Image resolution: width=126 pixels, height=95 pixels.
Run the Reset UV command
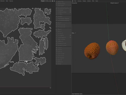pyautogui.click(x=64, y=52)
